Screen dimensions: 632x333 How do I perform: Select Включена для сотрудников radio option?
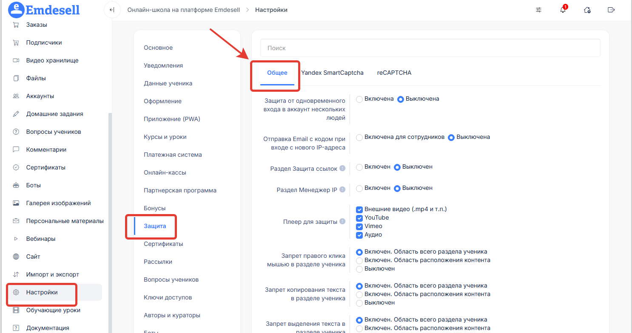[x=359, y=138]
